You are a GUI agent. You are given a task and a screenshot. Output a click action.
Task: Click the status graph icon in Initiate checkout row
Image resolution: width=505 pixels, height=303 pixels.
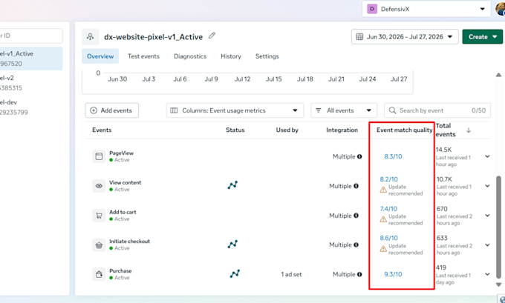pyautogui.click(x=232, y=244)
